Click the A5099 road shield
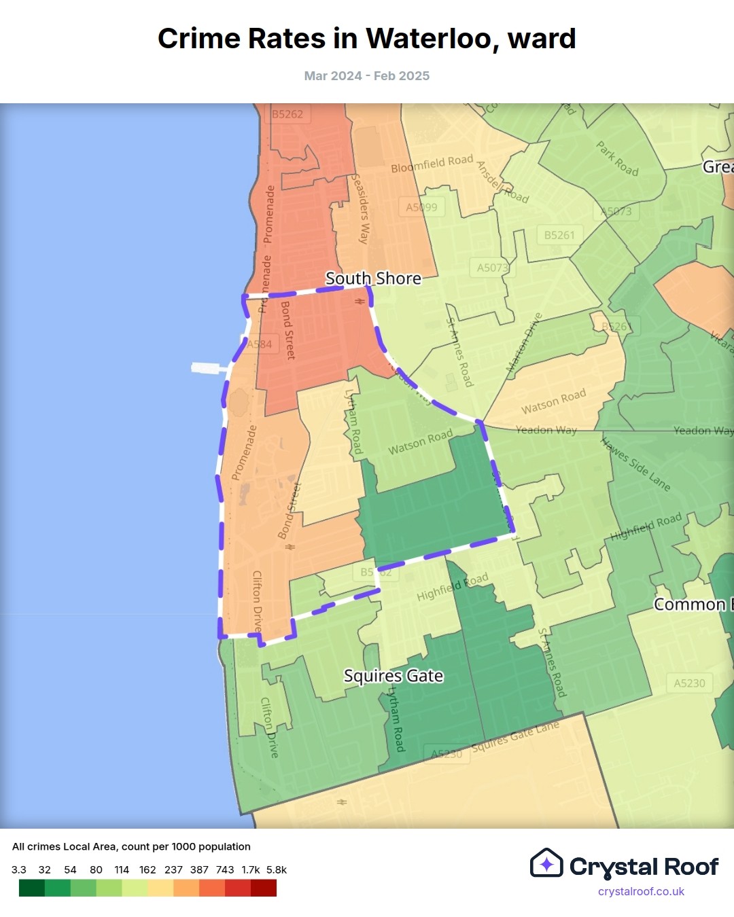Image resolution: width=734 pixels, height=917 pixels. [421, 207]
